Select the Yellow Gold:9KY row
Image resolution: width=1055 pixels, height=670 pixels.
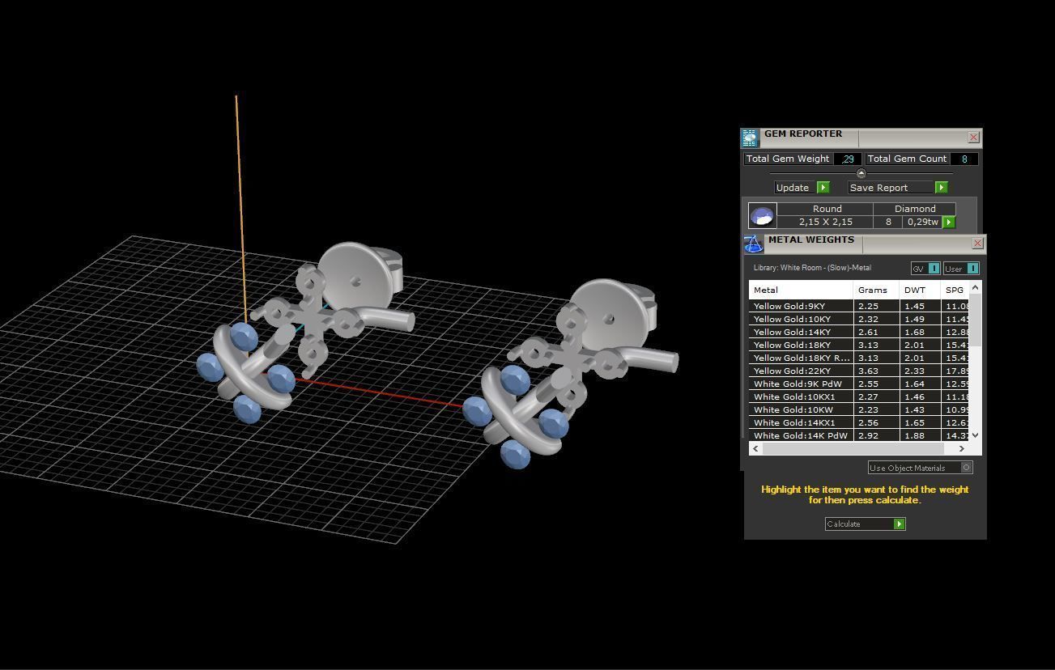tap(858, 306)
